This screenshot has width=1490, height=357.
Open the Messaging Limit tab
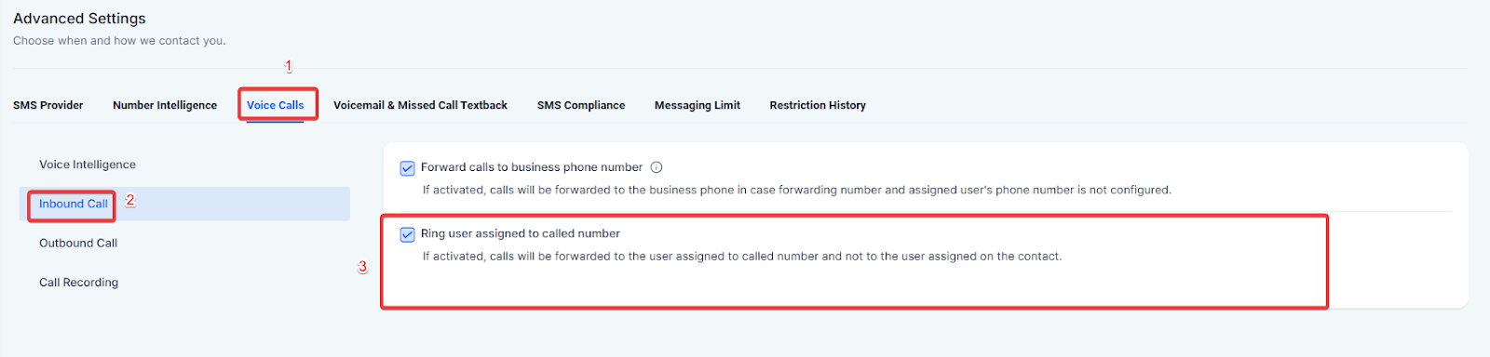698,105
